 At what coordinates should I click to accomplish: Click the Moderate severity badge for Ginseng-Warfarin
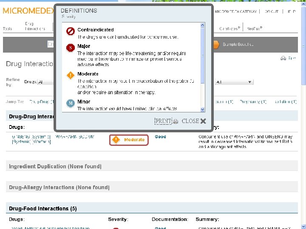coord(129,140)
